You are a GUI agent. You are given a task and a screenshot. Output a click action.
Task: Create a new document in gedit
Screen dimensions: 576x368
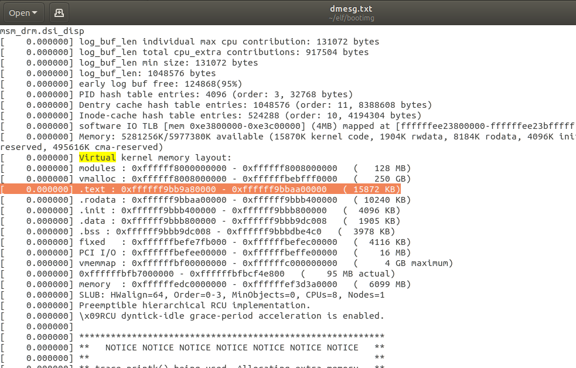[59, 12]
